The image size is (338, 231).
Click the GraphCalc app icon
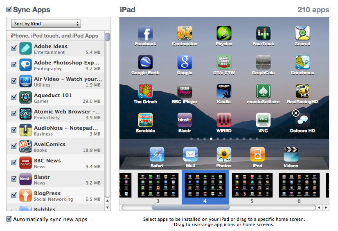tap(263, 62)
